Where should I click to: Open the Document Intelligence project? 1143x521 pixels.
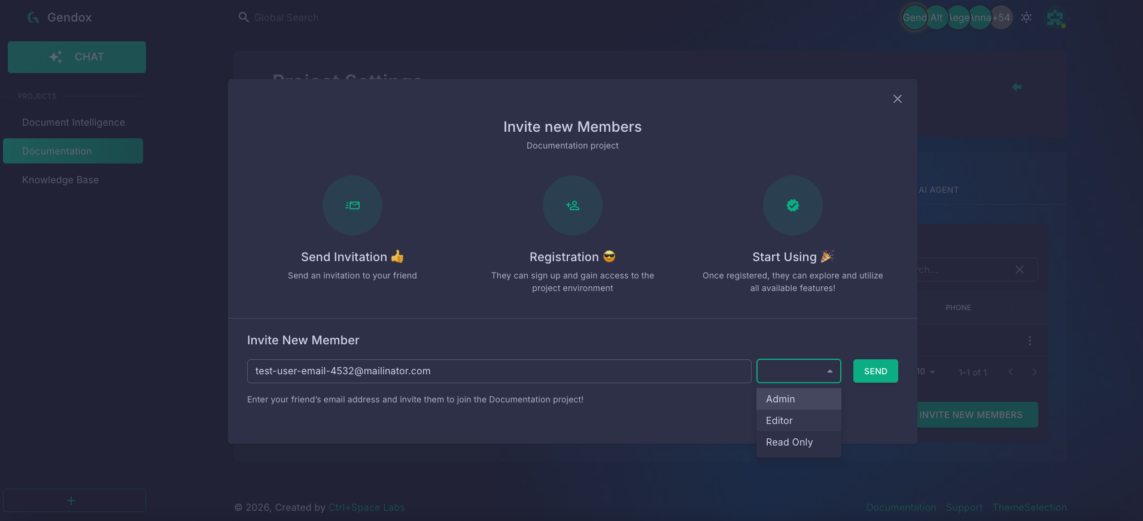[73, 122]
